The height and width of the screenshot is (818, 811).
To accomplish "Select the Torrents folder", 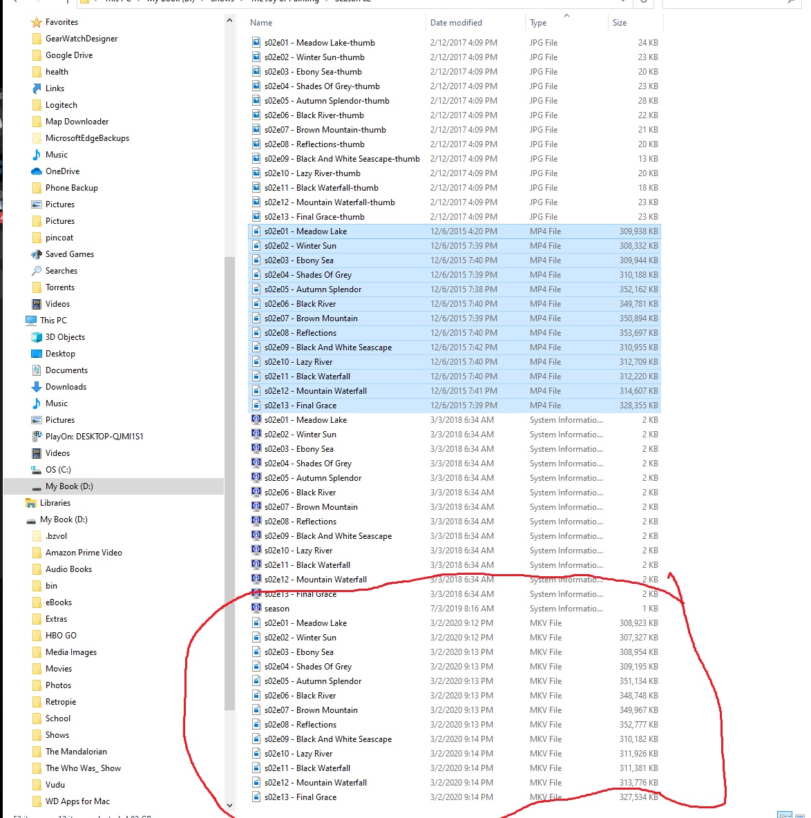I will 59,287.
